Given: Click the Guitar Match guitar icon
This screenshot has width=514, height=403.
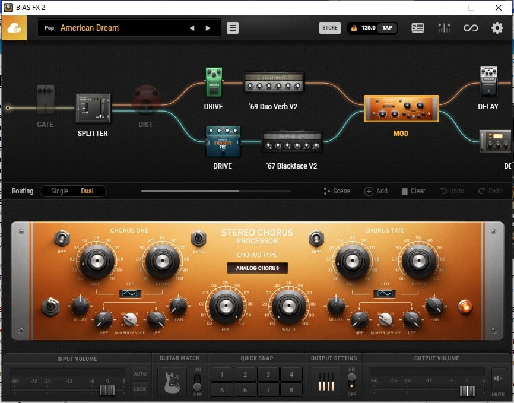Looking at the screenshot, I should pyautogui.click(x=172, y=382).
